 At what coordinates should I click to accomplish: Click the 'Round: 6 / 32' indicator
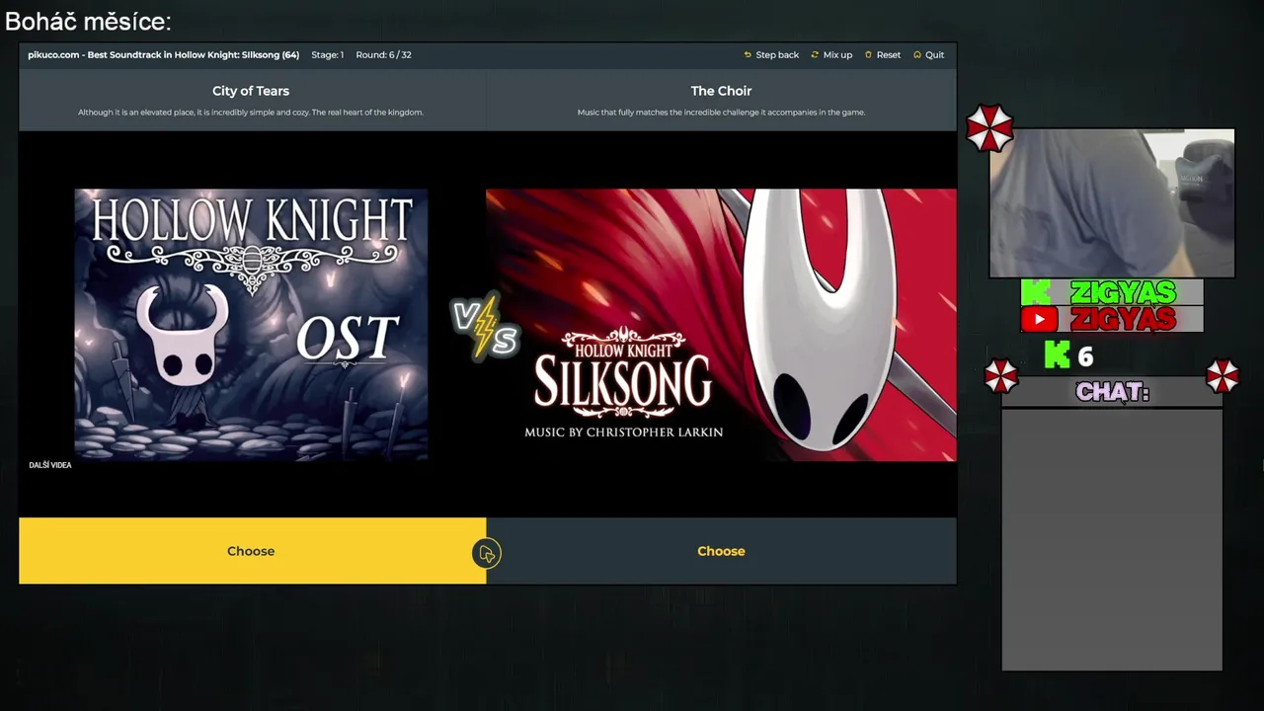(383, 55)
